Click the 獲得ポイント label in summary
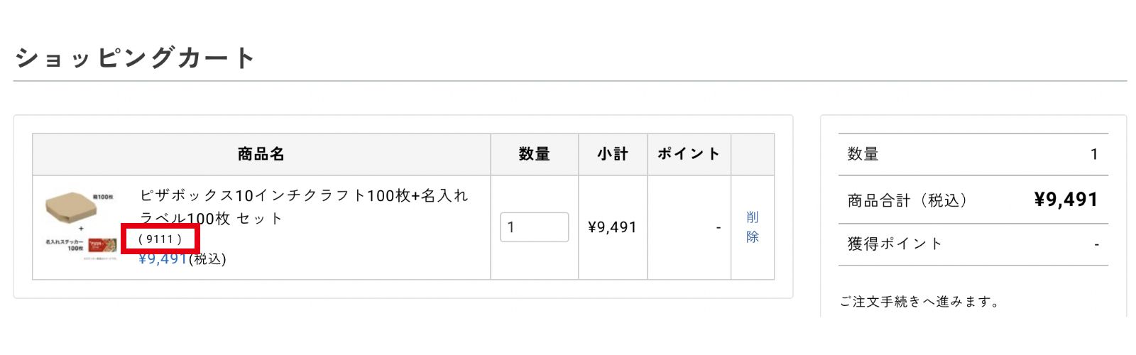The image size is (1136, 355). [895, 244]
